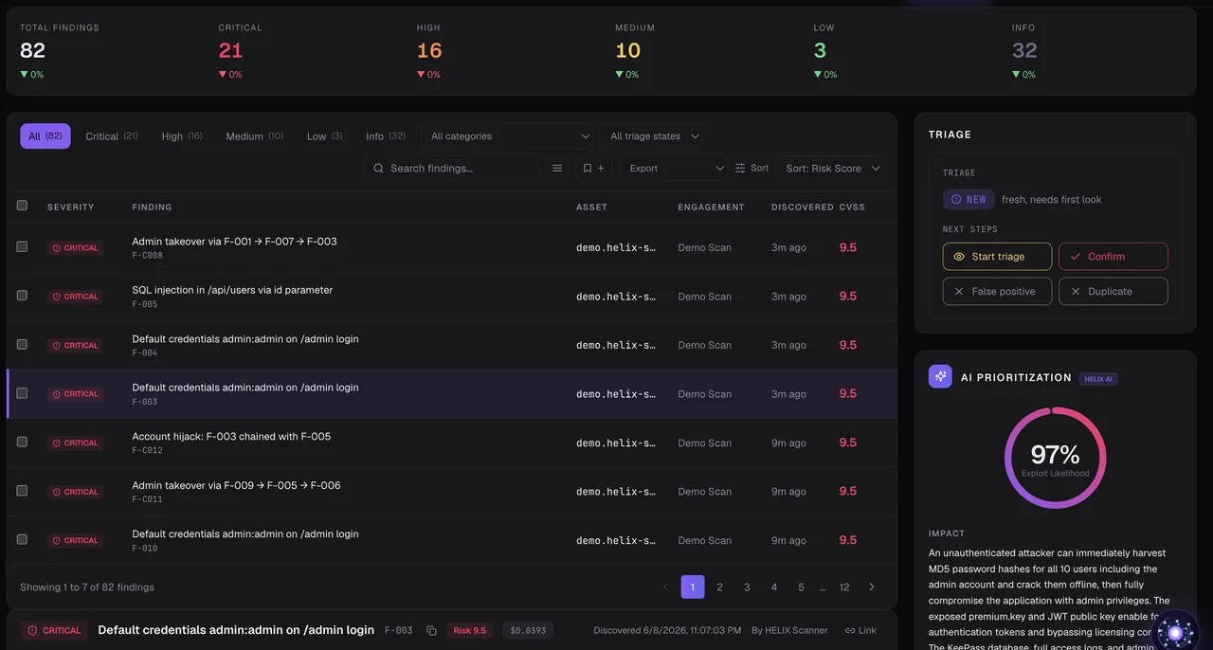Go to the next page arrow
1213x650 pixels.
872,587
